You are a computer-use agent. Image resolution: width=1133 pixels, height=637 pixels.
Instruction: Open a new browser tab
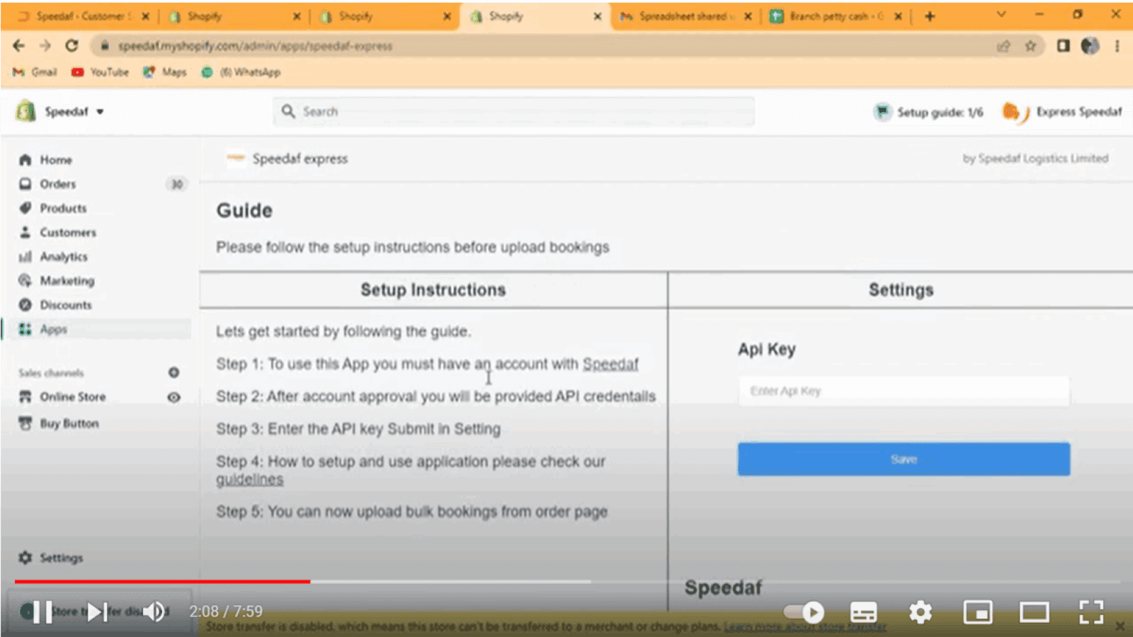coord(930,16)
